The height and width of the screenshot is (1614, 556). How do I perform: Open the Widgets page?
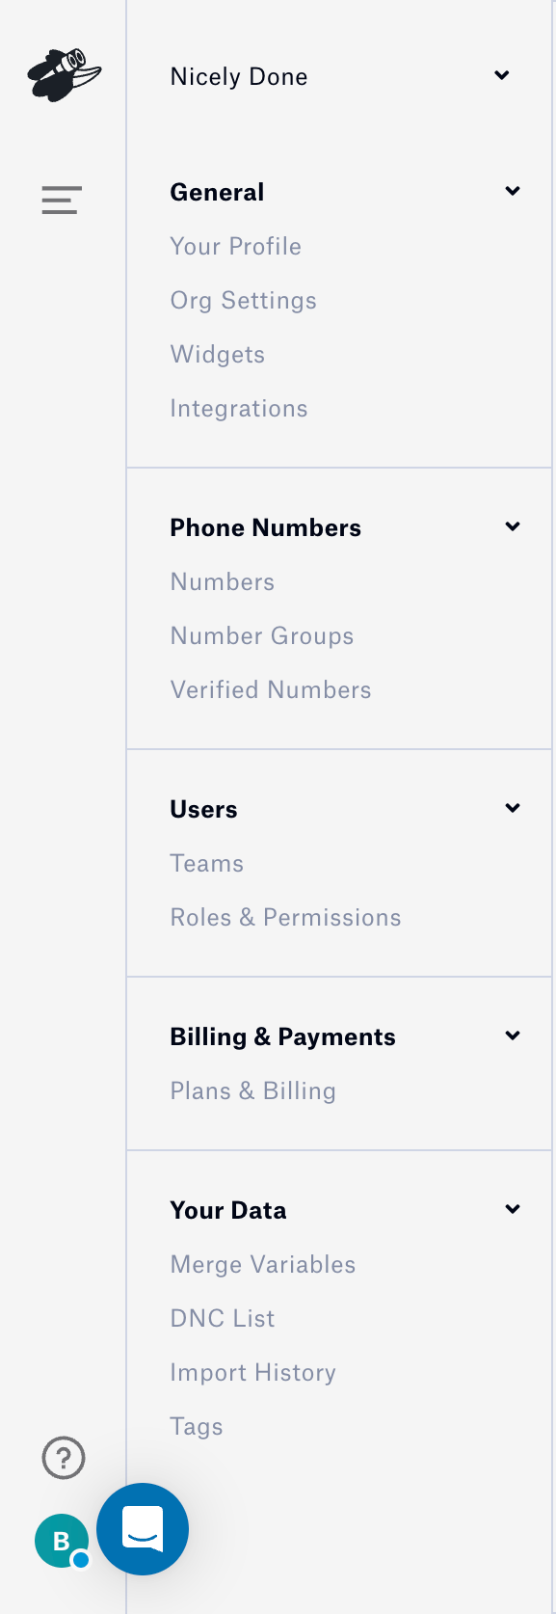[217, 354]
